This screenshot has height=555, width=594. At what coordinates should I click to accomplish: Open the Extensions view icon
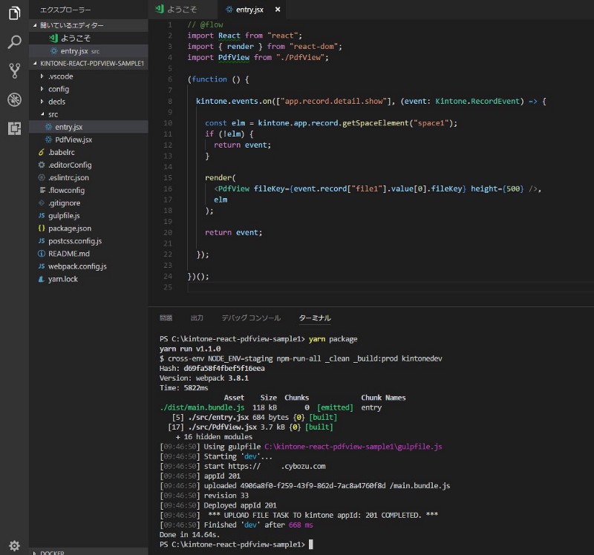[14, 128]
